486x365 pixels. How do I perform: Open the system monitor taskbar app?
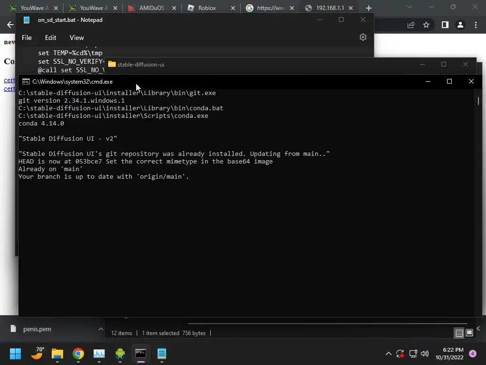point(99,354)
